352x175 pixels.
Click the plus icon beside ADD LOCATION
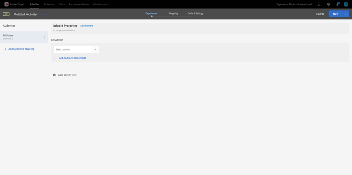coord(54,75)
